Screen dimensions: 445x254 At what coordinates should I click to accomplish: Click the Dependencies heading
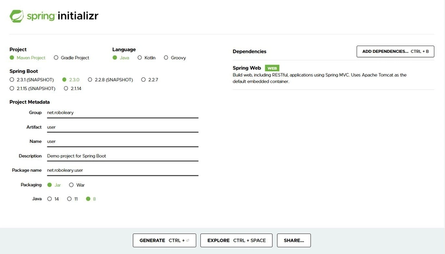tap(249, 52)
